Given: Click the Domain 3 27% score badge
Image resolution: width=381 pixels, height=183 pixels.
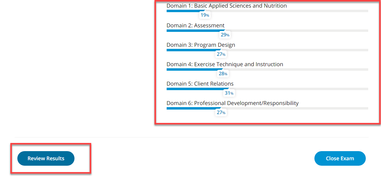Looking at the screenshot, I should coord(221,54).
